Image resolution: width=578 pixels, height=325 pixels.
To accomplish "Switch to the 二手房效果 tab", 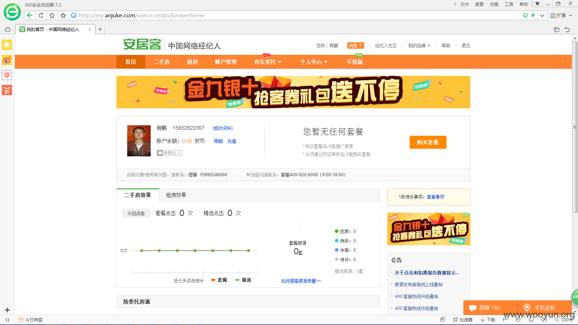I will tap(138, 195).
